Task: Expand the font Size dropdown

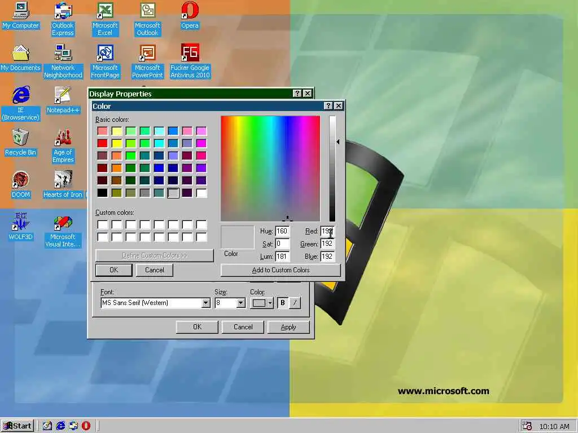Action: pos(240,303)
